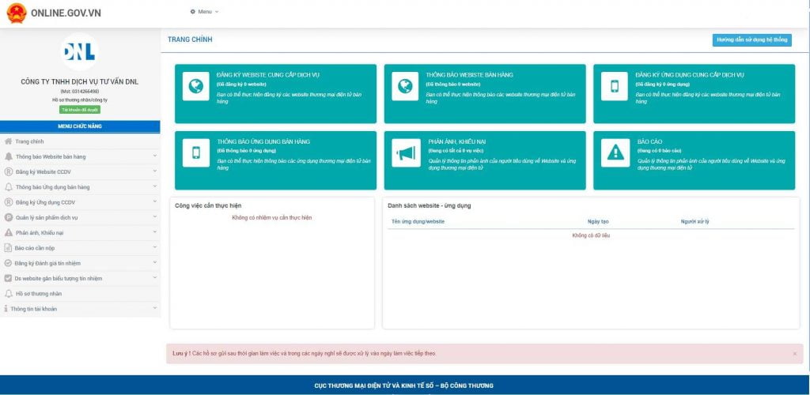Click the globe icon for Đăng ký website cung cấp dịch vụ

point(196,86)
